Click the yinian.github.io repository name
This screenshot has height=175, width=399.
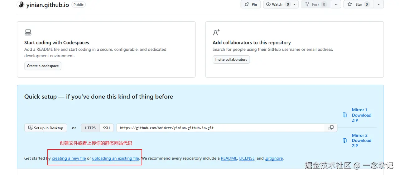pos(48,5)
